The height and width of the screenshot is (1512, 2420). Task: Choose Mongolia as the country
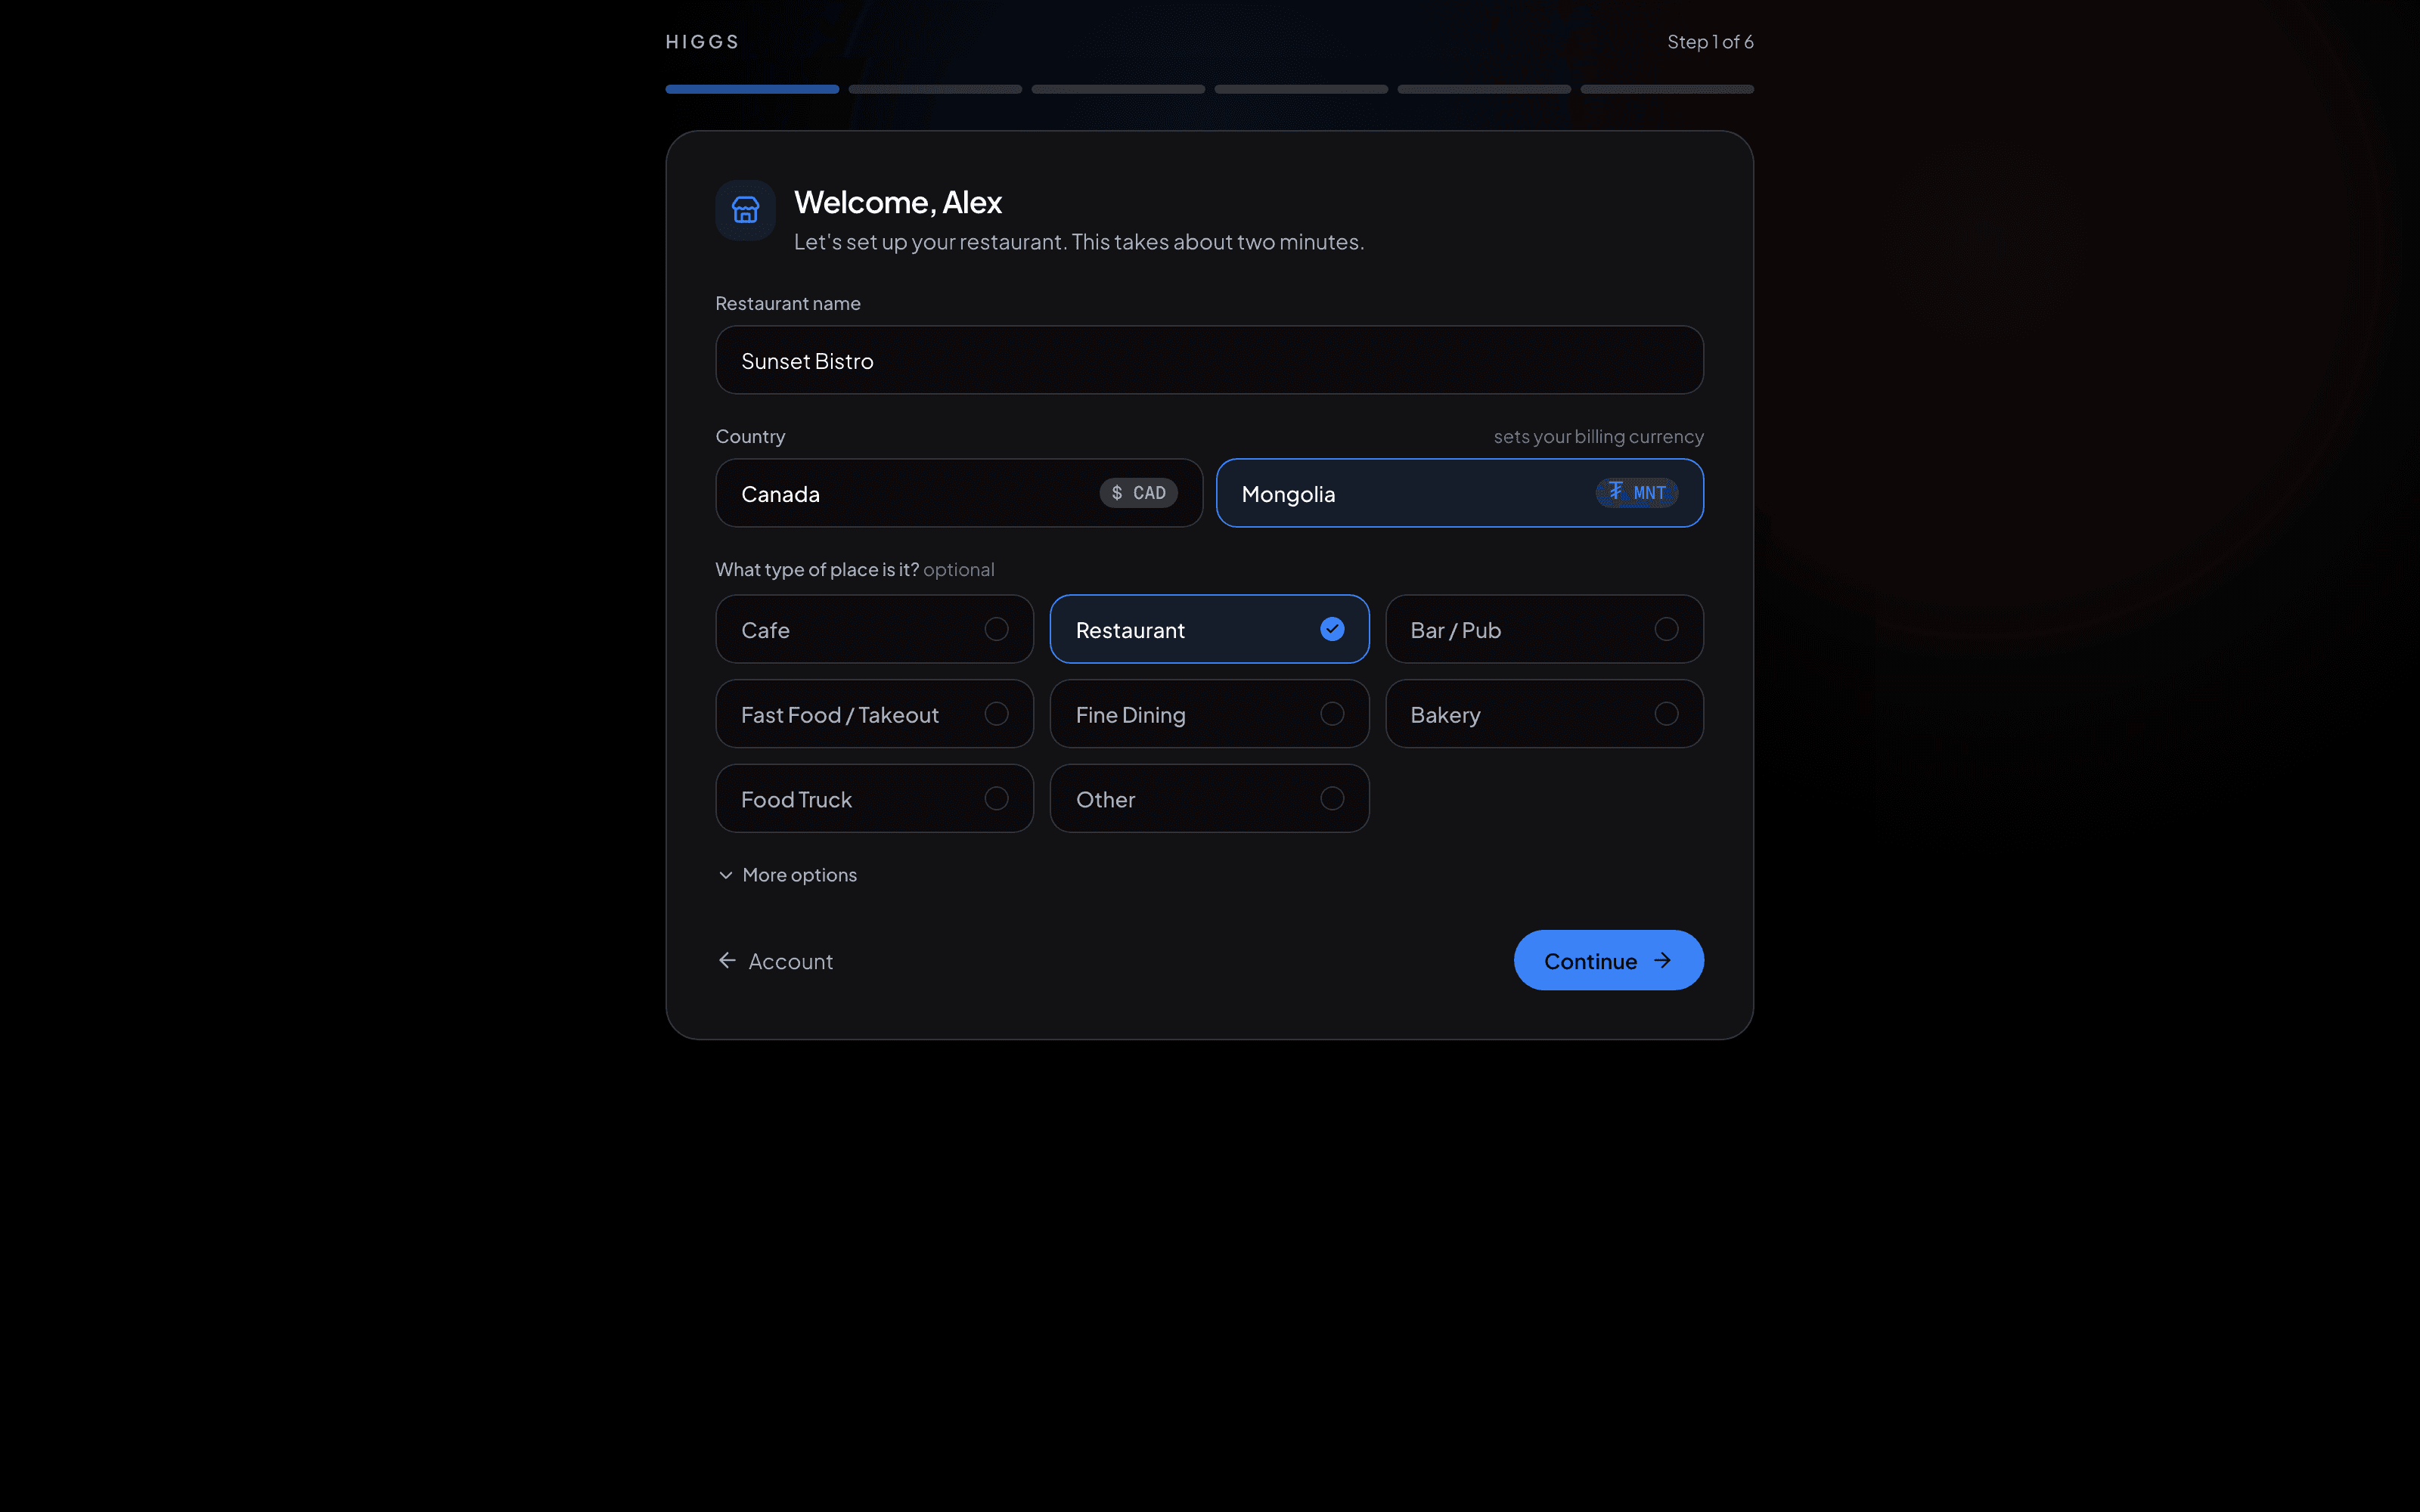(1459, 493)
